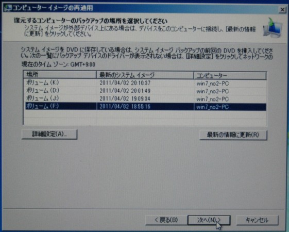Screen dimensions: 289x232
Task: Sort by the 場所 column header
Action: coord(60,75)
